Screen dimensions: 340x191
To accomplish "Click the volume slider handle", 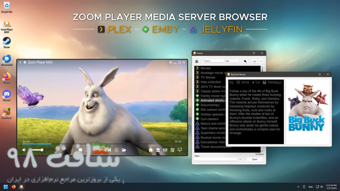I will [42, 150].
